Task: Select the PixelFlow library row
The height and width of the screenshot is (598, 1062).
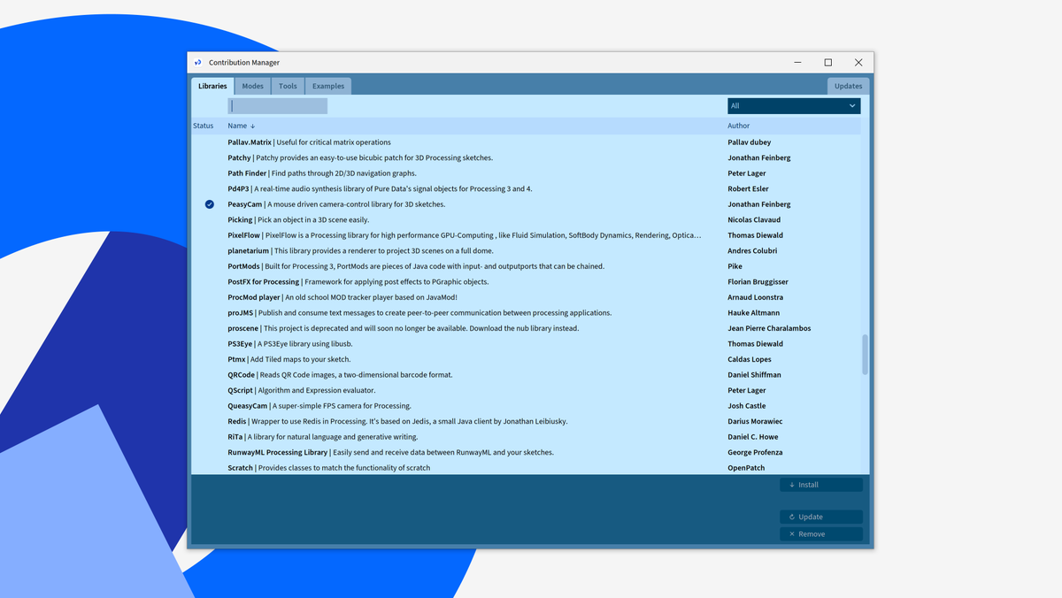Action: point(526,235)
